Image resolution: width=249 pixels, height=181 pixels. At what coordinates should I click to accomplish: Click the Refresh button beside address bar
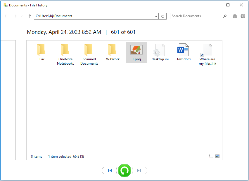163,16
